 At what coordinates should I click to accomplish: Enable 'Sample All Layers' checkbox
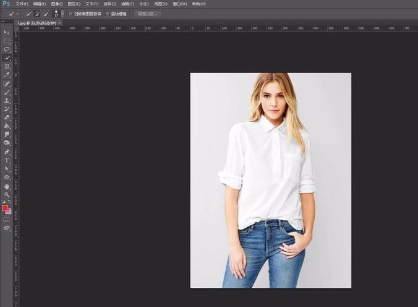click(x=70, y=13)
